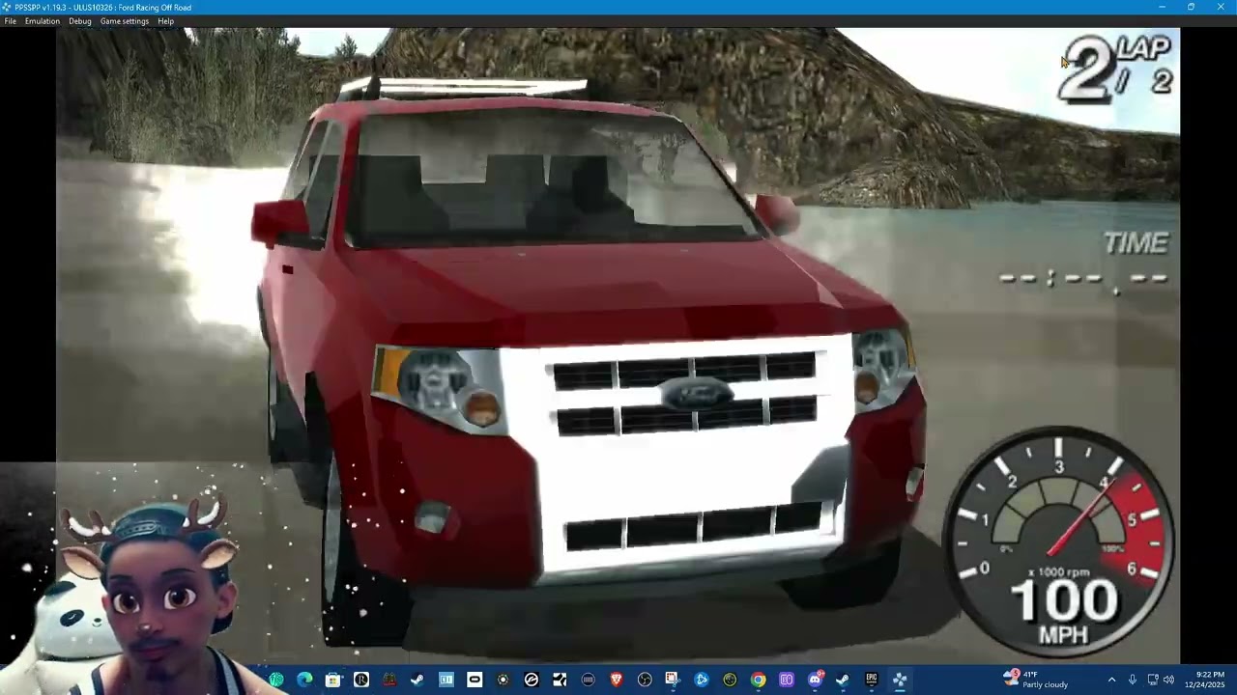Open network settings from the tray icon
1237x695 pixels.
1153,680
